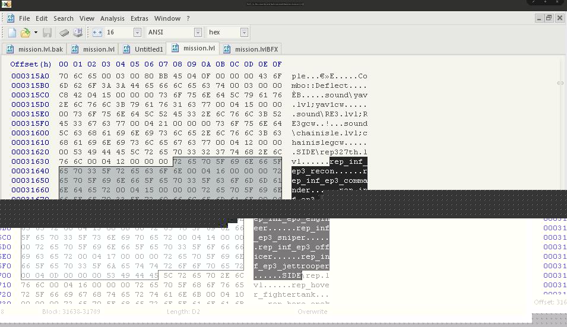Click inside the bytes per row field showing 16
The image size is (567, 327).
point(119,33)
